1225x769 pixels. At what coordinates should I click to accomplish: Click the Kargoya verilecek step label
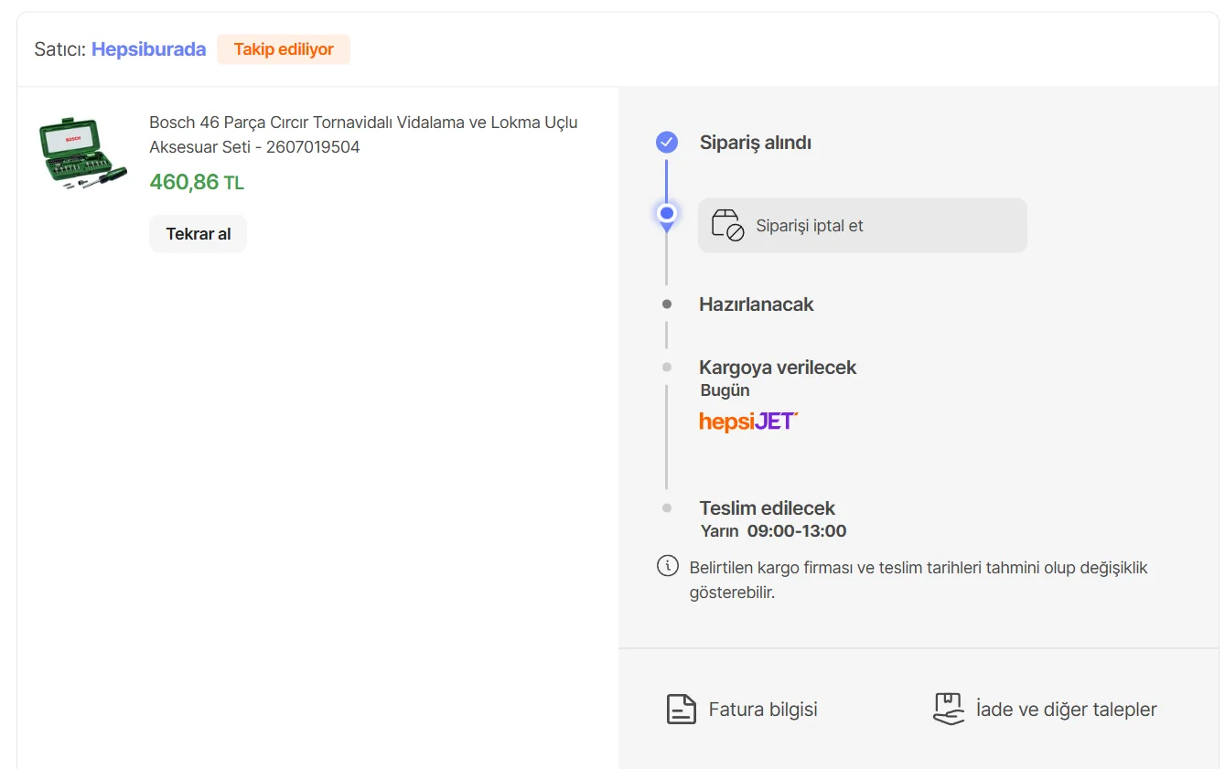click(778, 368)
